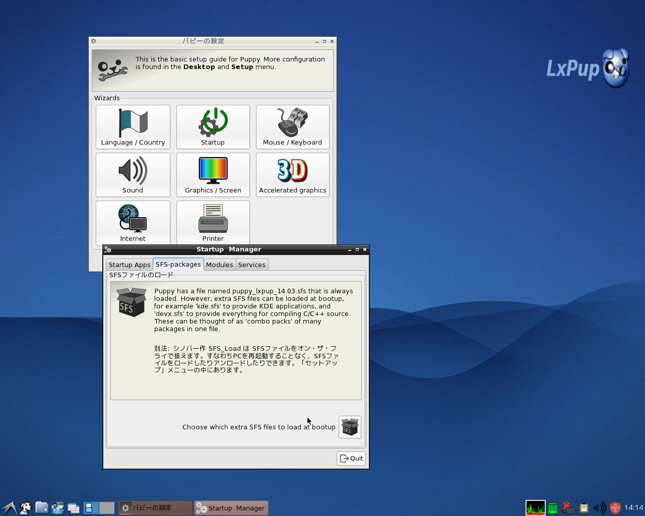Click the SFSファイルのロード frame label
645x516 pixels.
pyautogui.click(x=141, y=275)
